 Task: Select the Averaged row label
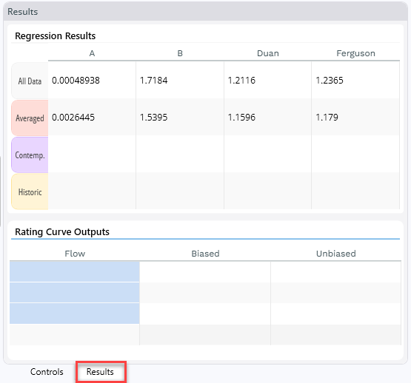click(30, 118)
